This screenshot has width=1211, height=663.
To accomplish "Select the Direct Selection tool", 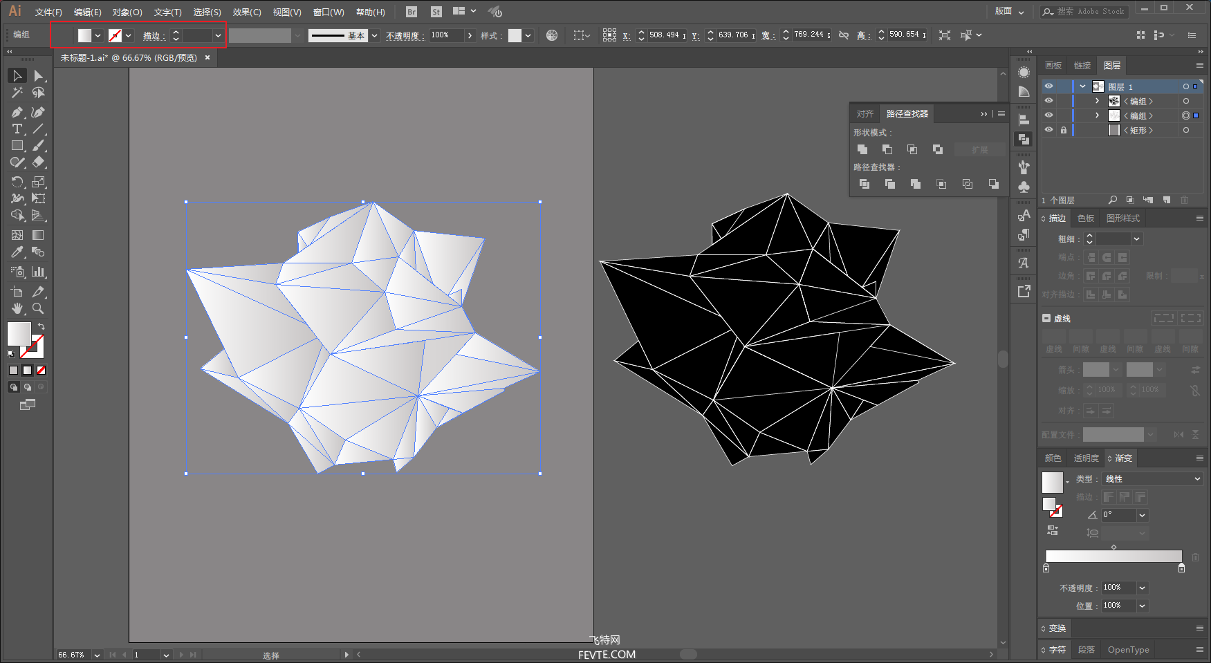I will (x=39, y=75).
